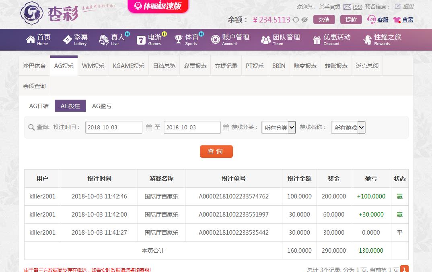The width and height of the screenshot is (432, 272).
Task: Click end date input field
Action: pos(192,127)
